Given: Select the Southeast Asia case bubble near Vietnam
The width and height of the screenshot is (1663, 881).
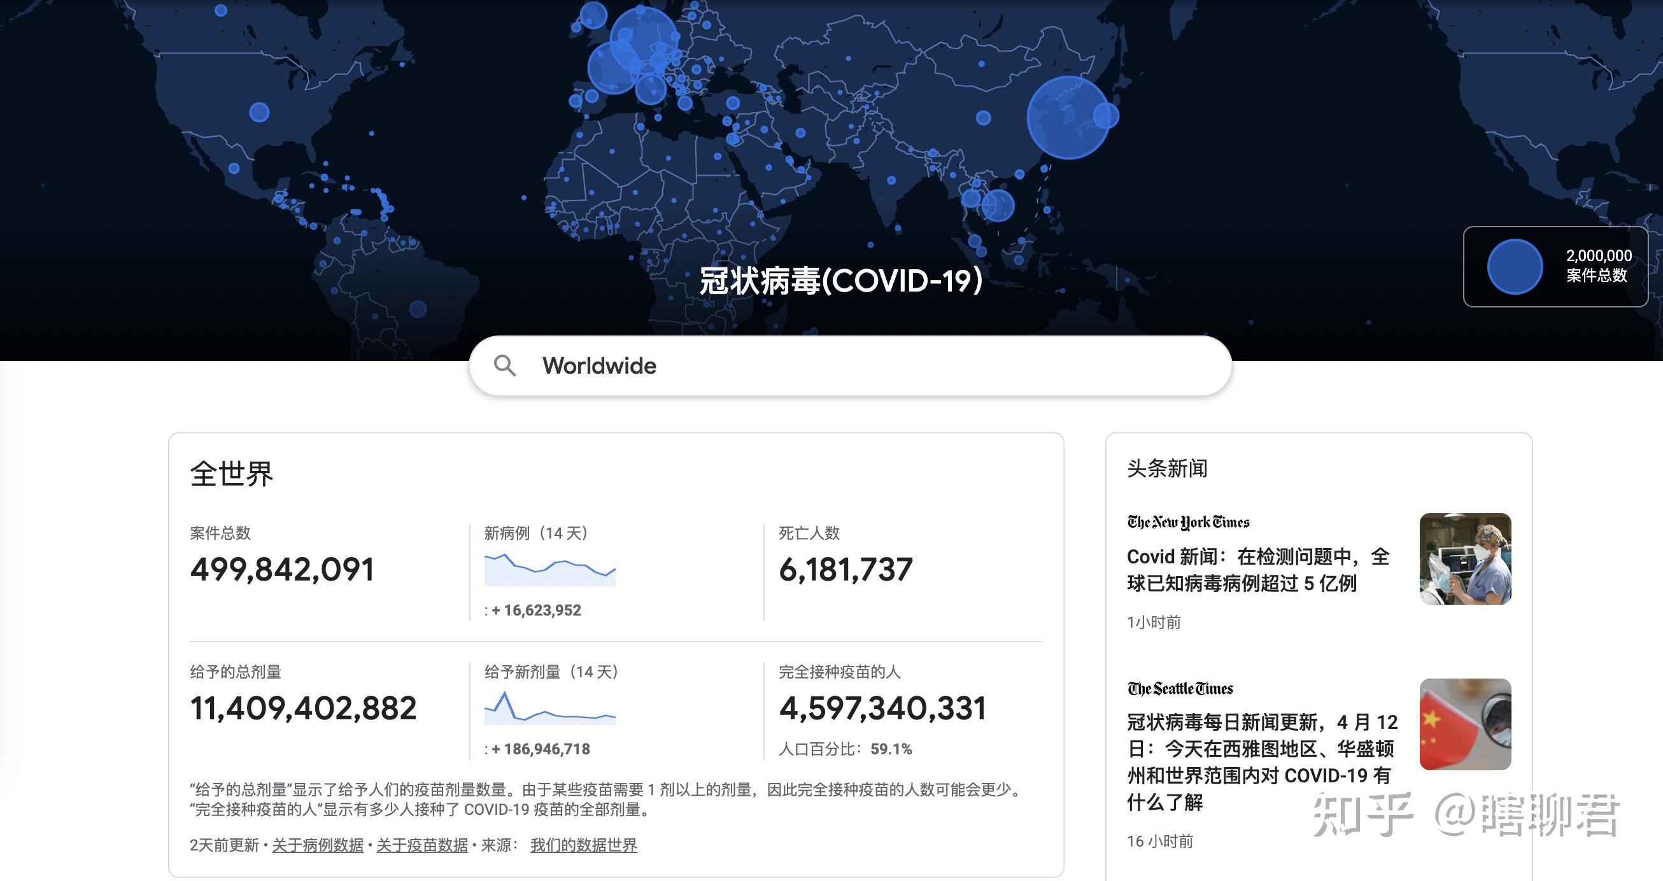Looking at the screenshot, I should pyautogui.click(x=998, y=205).
